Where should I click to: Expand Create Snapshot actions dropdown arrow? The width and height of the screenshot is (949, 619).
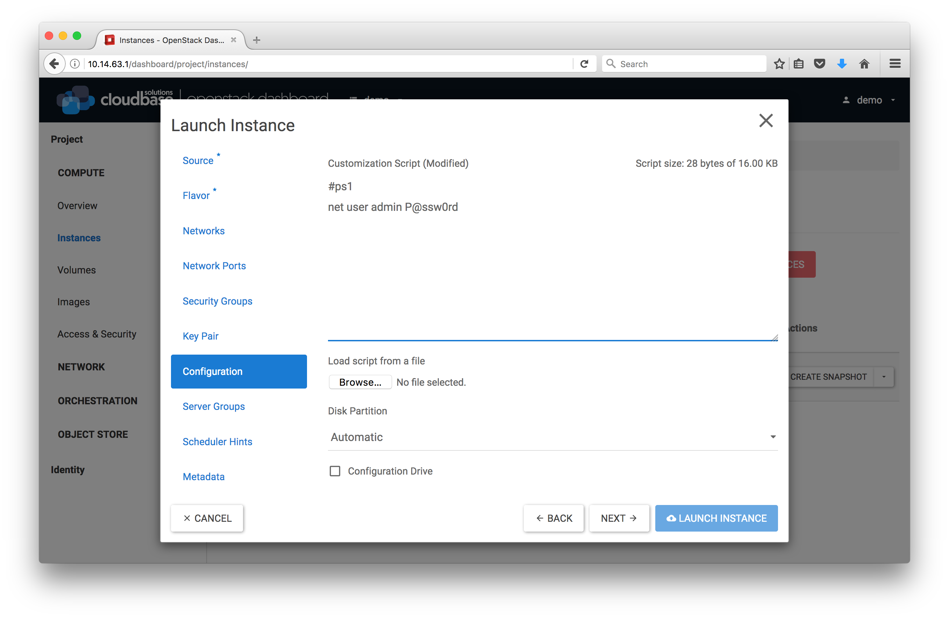[x=884, y=377]
